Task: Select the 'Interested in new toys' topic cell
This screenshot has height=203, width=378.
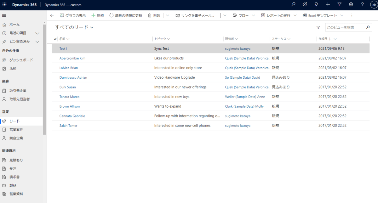Action: pyautogui.click(x=172, y=97)
